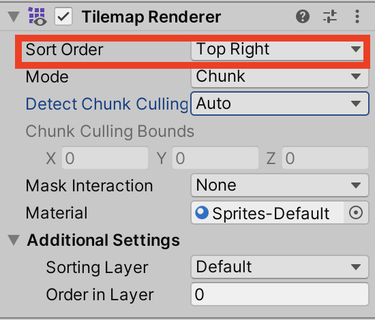Click the Tilemap Renderer header title
The height and width of the screenshot is (320, 375).
point(151,17)
